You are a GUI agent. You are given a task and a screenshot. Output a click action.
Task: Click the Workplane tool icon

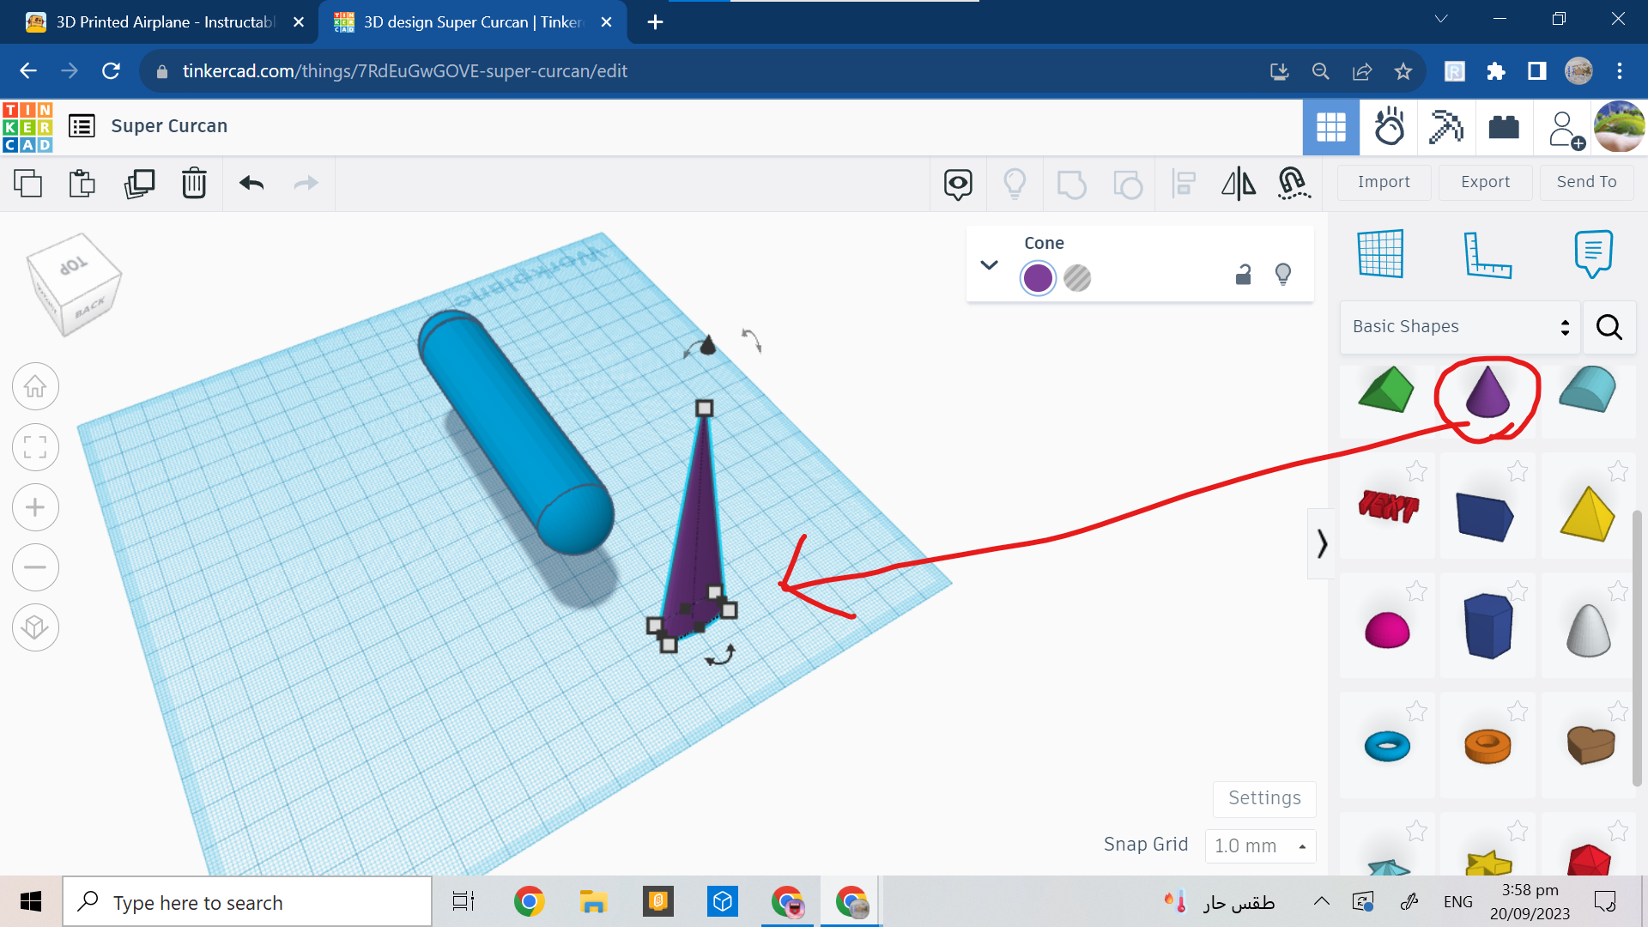click(x=1380, y=254)
